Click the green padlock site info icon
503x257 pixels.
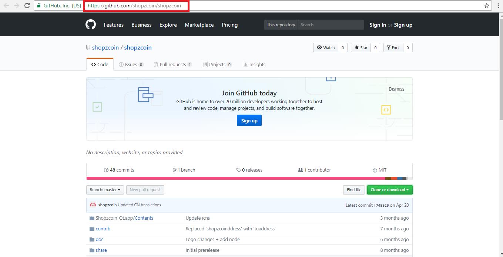pos(39,6)
